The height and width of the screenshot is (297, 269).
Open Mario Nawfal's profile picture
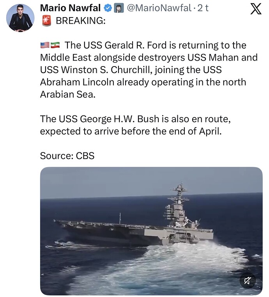[x=20, y=17]
